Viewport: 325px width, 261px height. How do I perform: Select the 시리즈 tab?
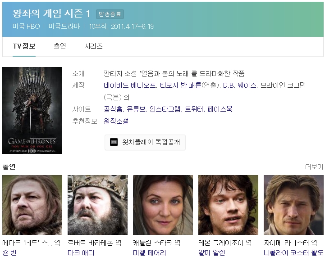pos(94,46)
